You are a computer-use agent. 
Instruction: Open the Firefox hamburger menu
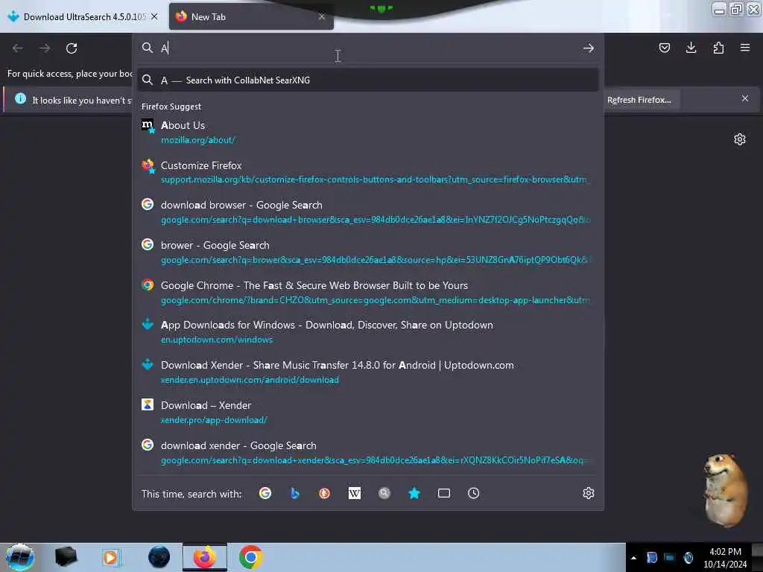tap(745, 48)
